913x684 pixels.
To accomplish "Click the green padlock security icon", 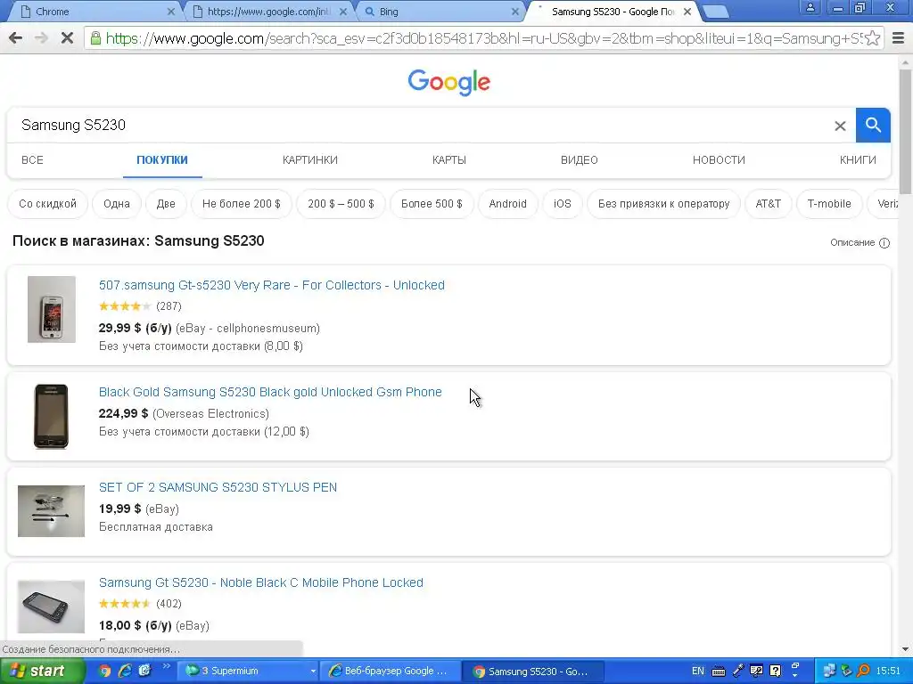I will [95, 38].
